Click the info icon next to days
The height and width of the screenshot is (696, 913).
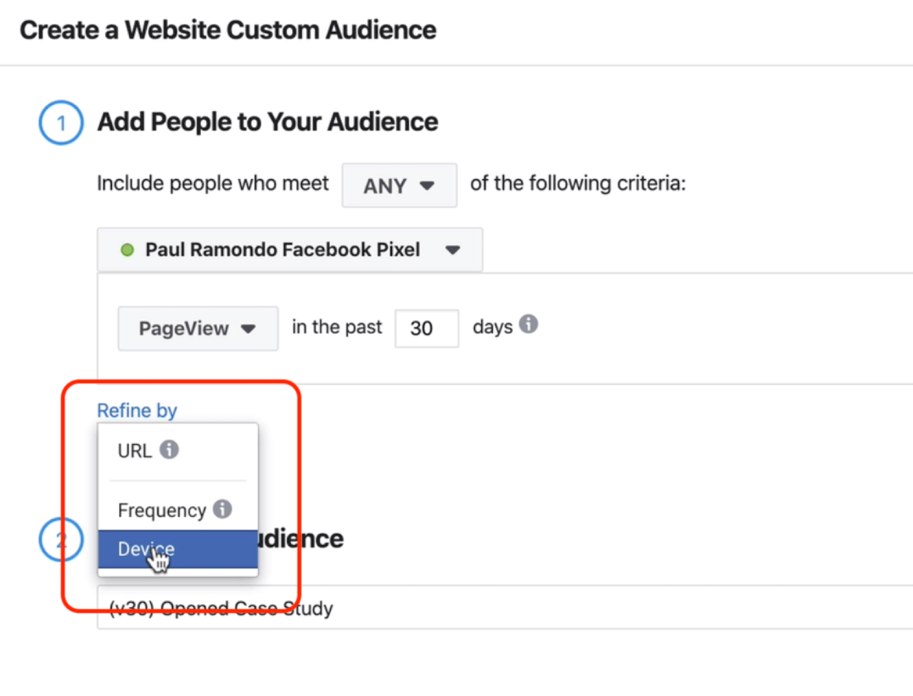click(528, 324)
